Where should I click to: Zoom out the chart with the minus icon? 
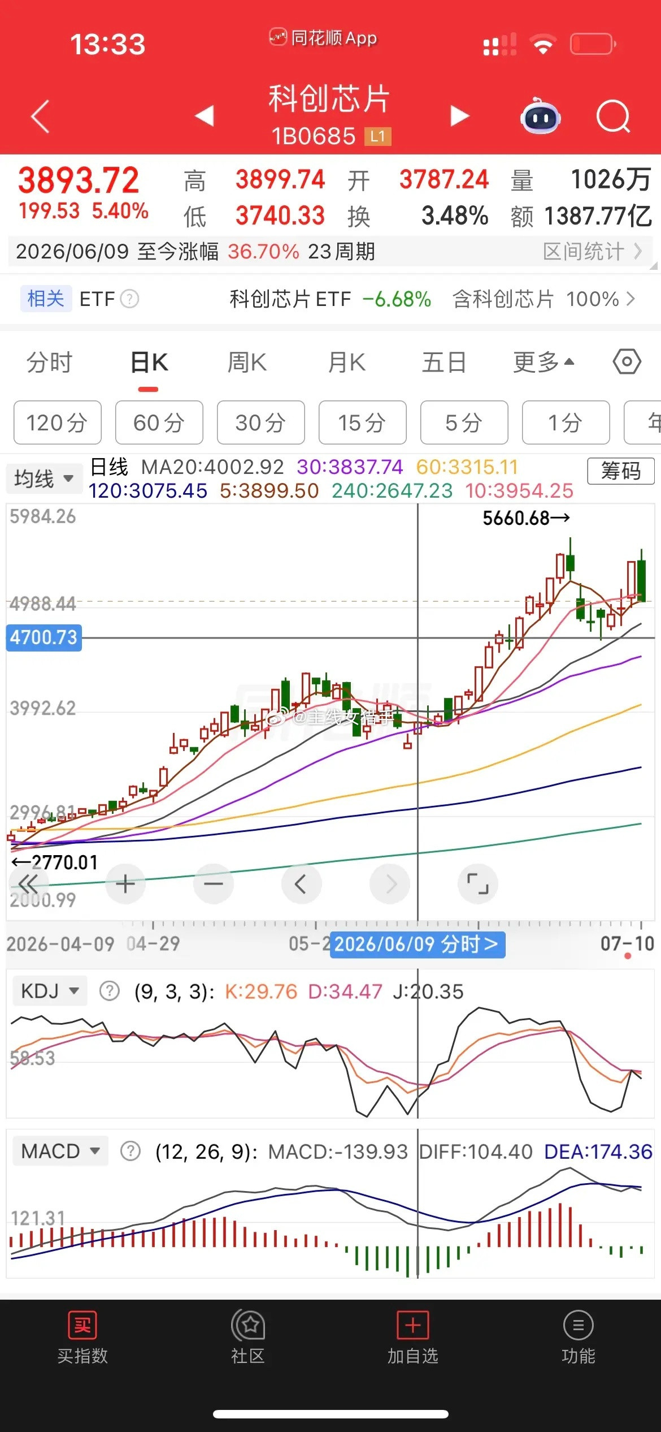pos(213,883)
